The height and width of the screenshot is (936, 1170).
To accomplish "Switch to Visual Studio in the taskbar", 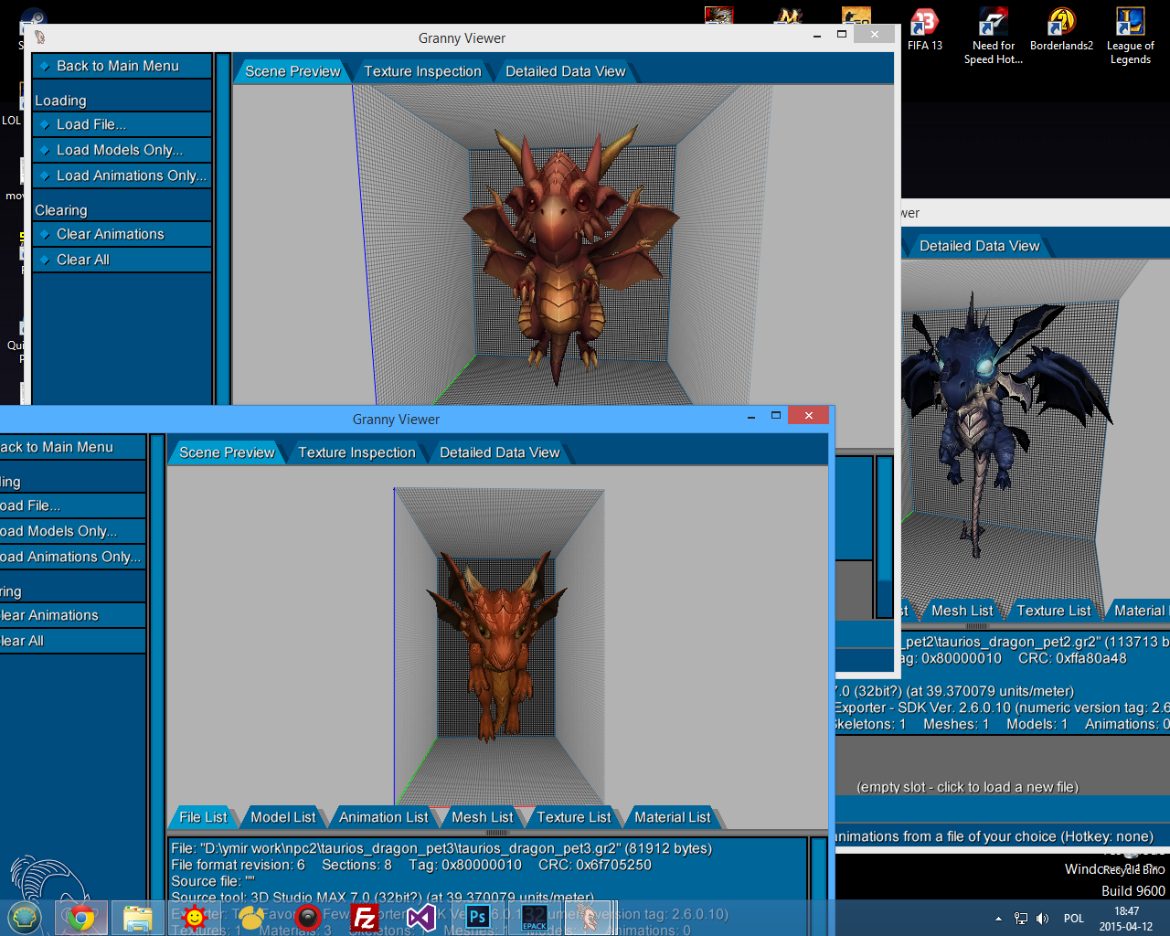I will [x=421, y=918].
